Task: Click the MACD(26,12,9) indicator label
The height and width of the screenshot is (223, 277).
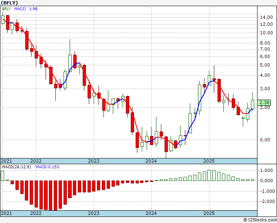Action: 16,167
